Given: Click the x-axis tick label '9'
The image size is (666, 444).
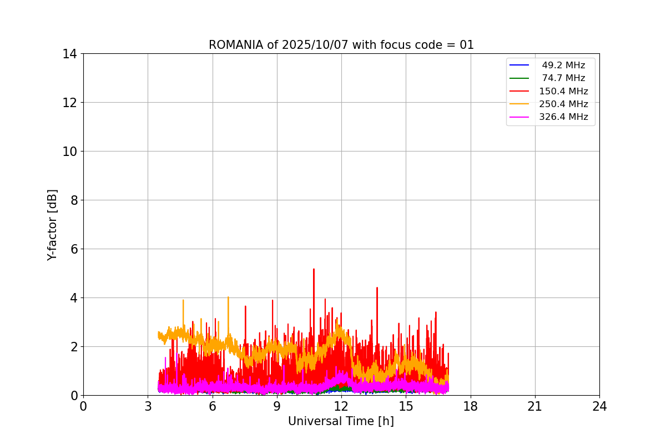Looking at the screenshot, I should (x=277, y=406).
